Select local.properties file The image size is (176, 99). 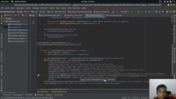click(18, 41)
